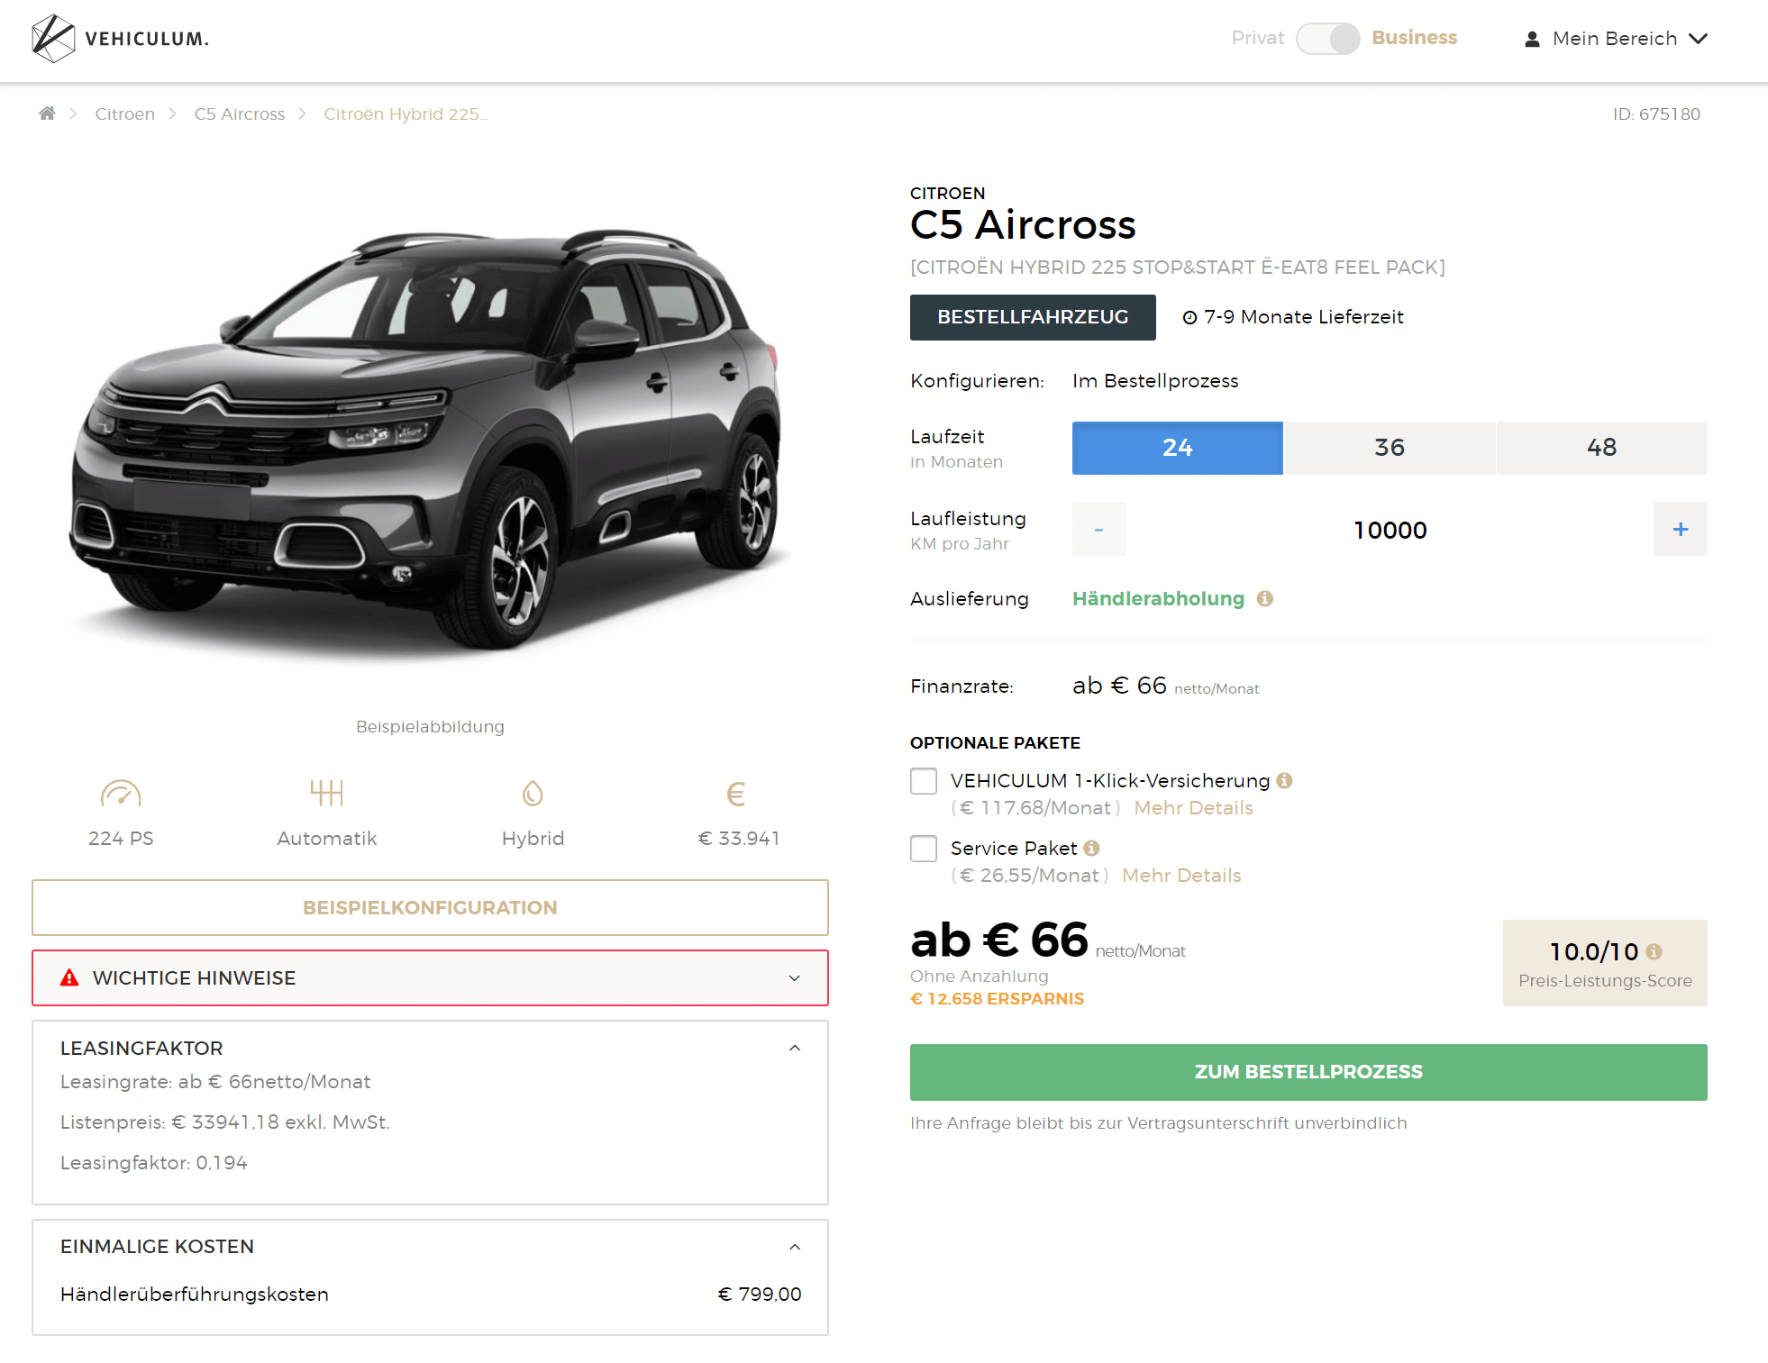The image size is (1768, 1363).
Task: Show info for Preis-Leistungs-Score
Action: coord(1654,951)
